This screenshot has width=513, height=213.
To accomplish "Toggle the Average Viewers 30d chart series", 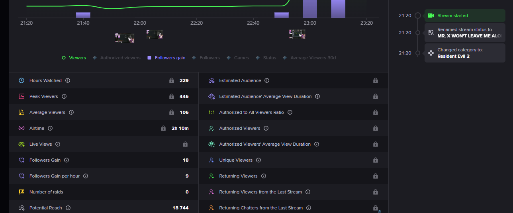I will pyautogui.click(x=309, y=58).
